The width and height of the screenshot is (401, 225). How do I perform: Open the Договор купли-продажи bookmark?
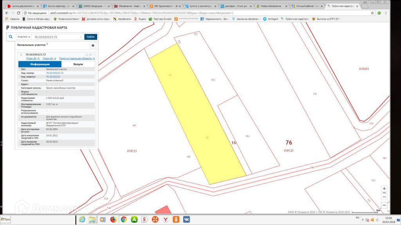[x=96, y=19]
